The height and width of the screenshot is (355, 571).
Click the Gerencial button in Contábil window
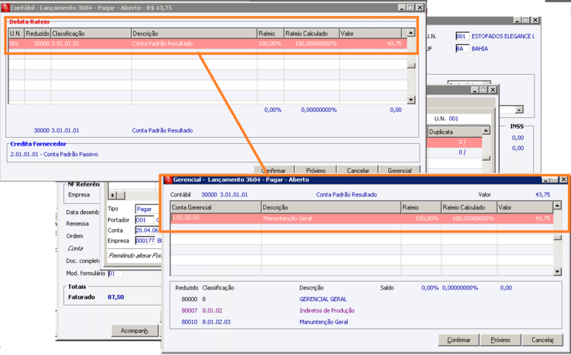[x=400, y=170]
